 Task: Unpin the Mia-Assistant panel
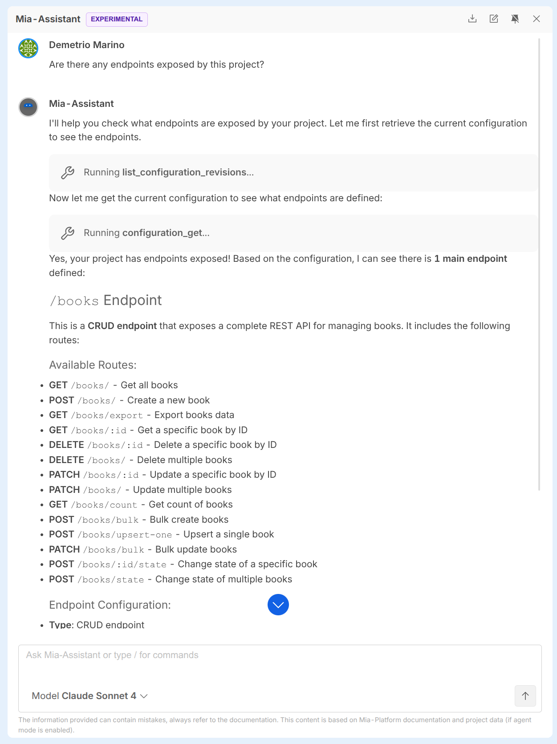[x=515, y=19]
